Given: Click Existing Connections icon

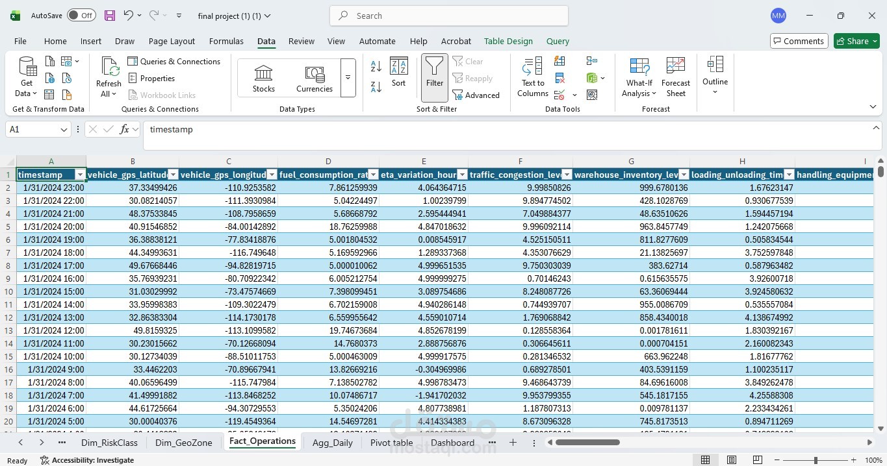Looking at the screenshot, I should [x=67, y=95].
